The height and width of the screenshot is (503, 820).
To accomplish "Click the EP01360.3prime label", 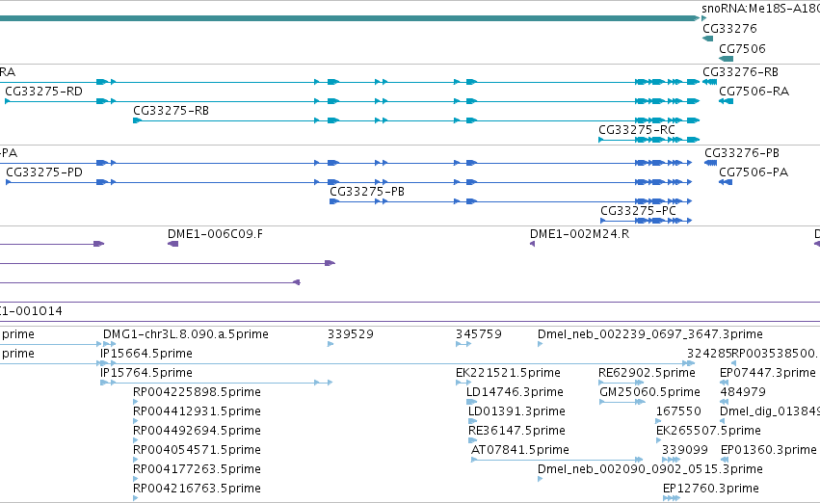I will pos(768,450).
